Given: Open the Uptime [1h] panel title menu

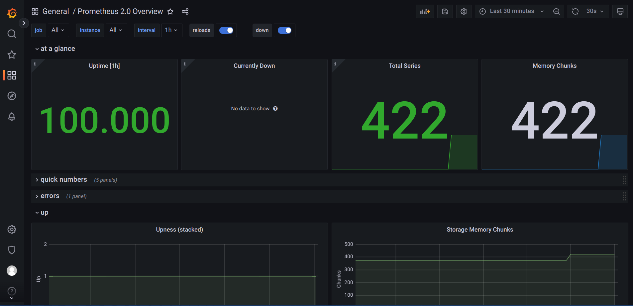Looking at the screenshot, I should 104,66.
